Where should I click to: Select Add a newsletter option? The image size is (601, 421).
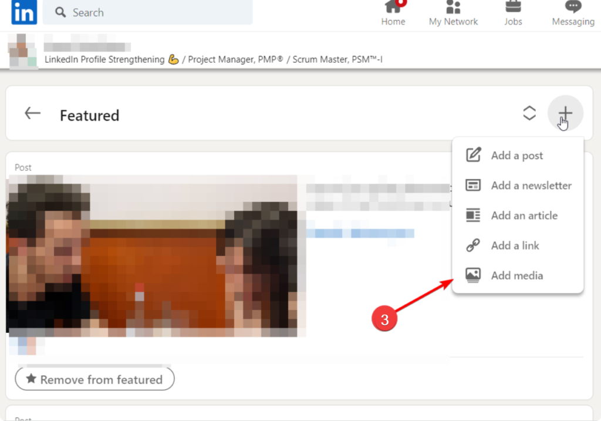coord(531,186)
